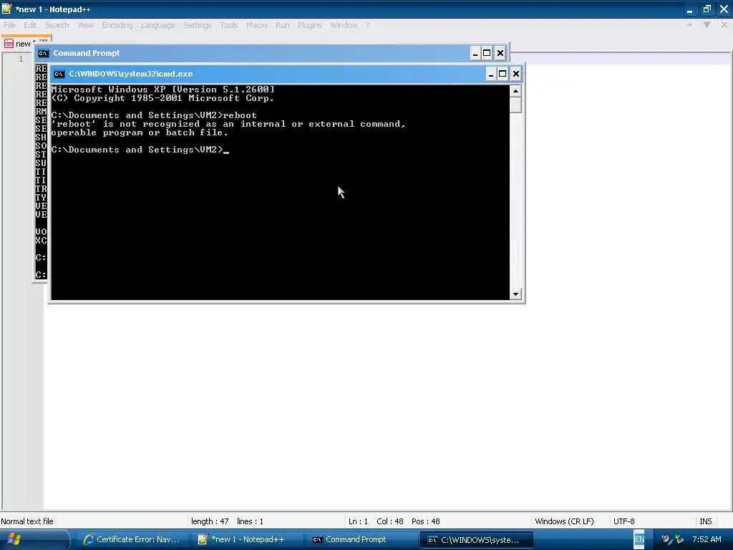Open the Run menu

[x=282, y=25]
